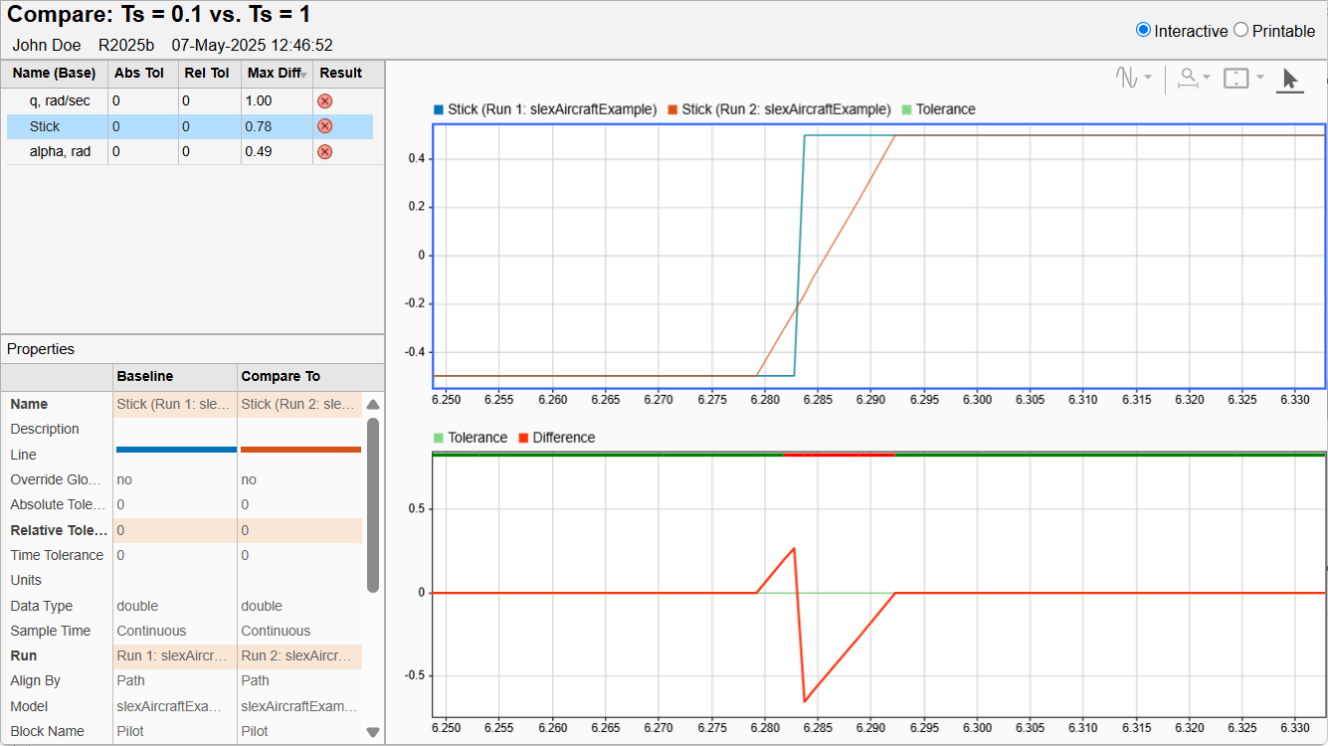Select the pointer arrow tool
Viewport: 1328px width, 746px height.
pyautogui.click(x=1290, y=79)
